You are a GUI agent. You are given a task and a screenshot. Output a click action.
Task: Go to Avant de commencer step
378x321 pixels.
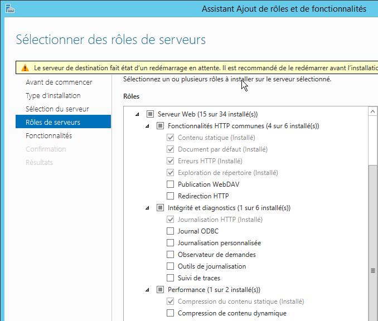click(59, 82)
